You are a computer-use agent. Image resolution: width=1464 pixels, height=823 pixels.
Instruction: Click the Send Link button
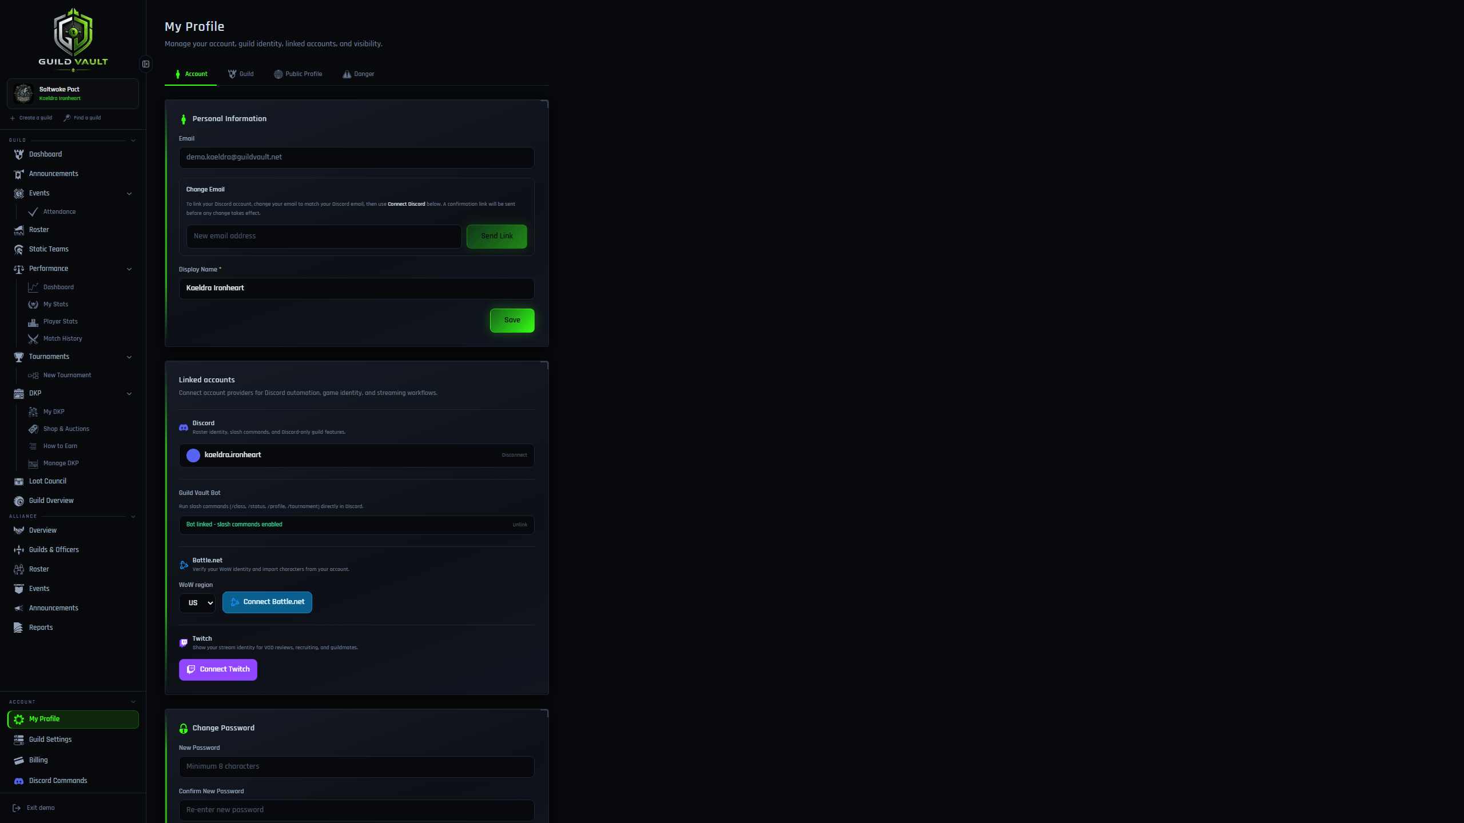click(496, 236)
